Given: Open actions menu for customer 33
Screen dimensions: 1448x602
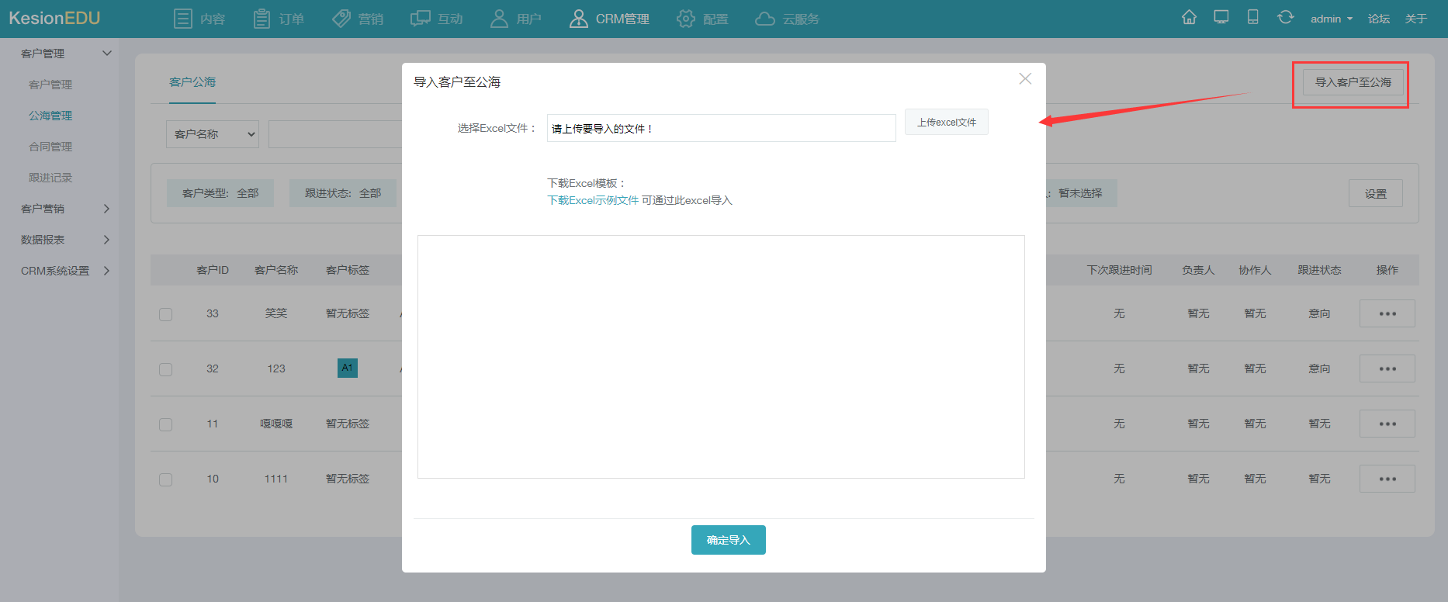Looking at the screenshot, I should pos(1387,313).
